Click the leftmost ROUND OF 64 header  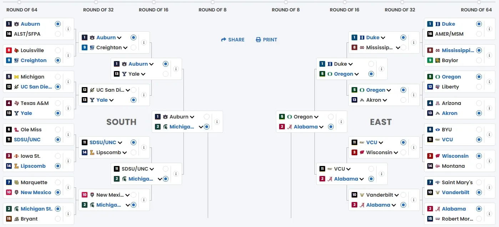[22, 10]
